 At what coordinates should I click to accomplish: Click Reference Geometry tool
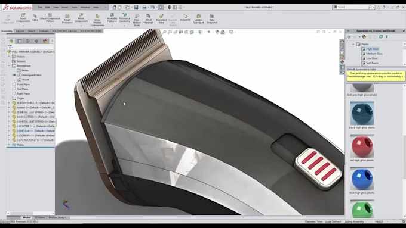tap(125, 18)
